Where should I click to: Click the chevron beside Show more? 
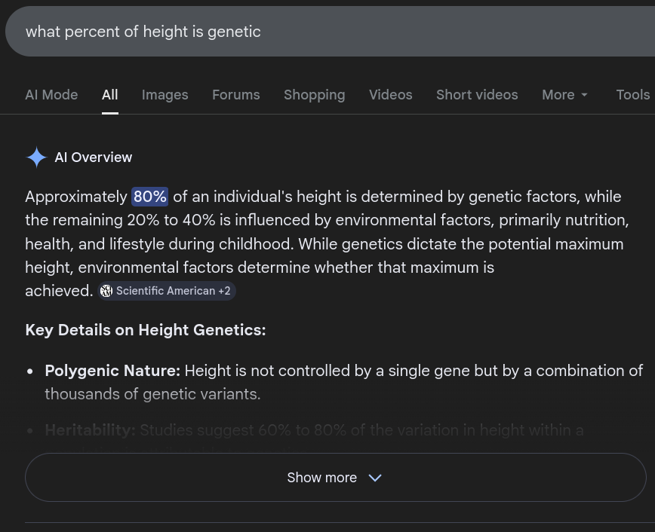tap(375, 478)
